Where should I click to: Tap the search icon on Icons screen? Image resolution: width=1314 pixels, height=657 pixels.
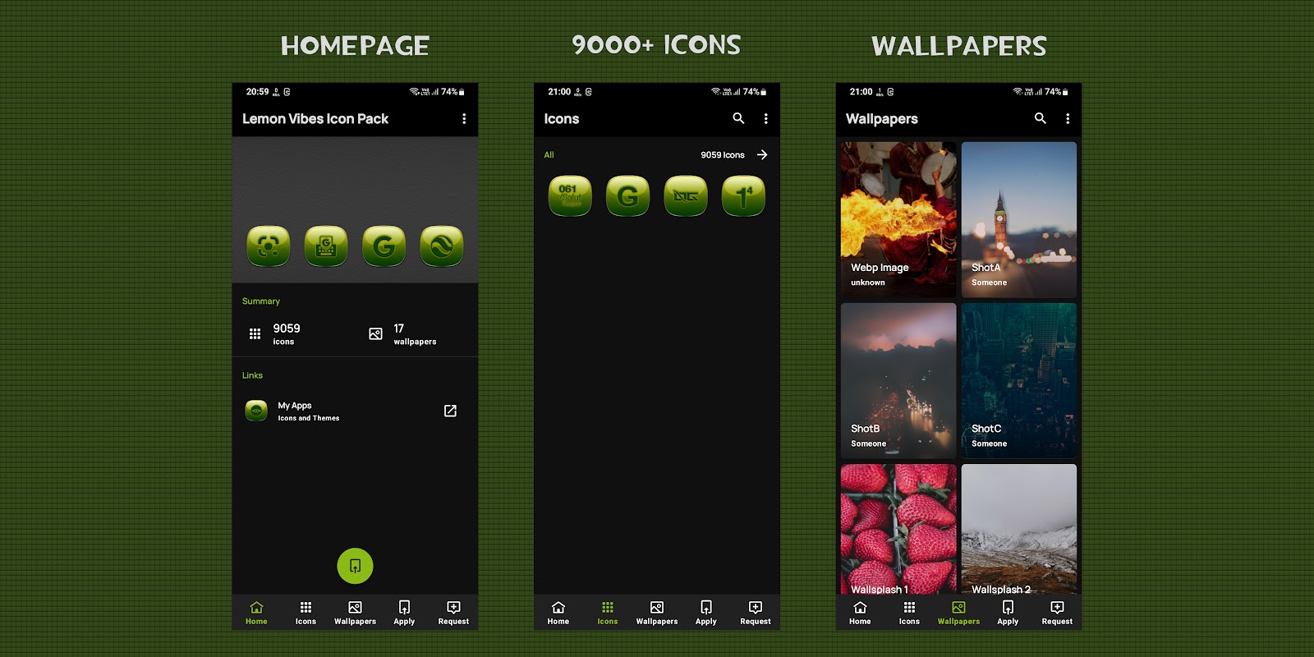tap(738, 118)
